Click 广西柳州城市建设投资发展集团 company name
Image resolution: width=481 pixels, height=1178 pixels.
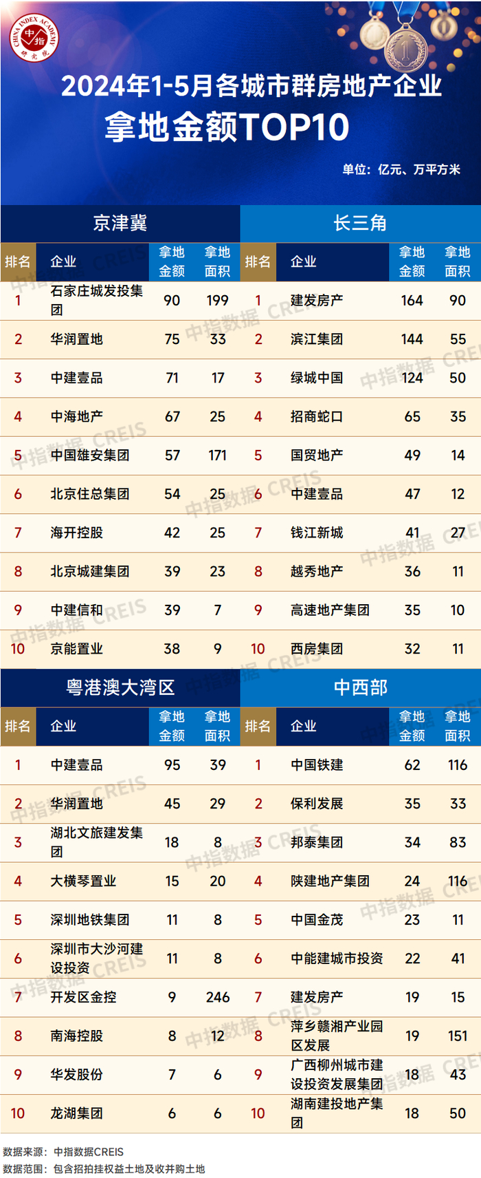point(337,1074)
